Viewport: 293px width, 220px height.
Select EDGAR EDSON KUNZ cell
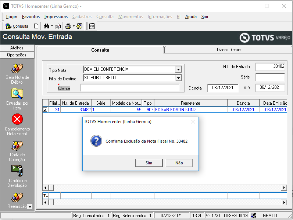(x=190, y=110)
